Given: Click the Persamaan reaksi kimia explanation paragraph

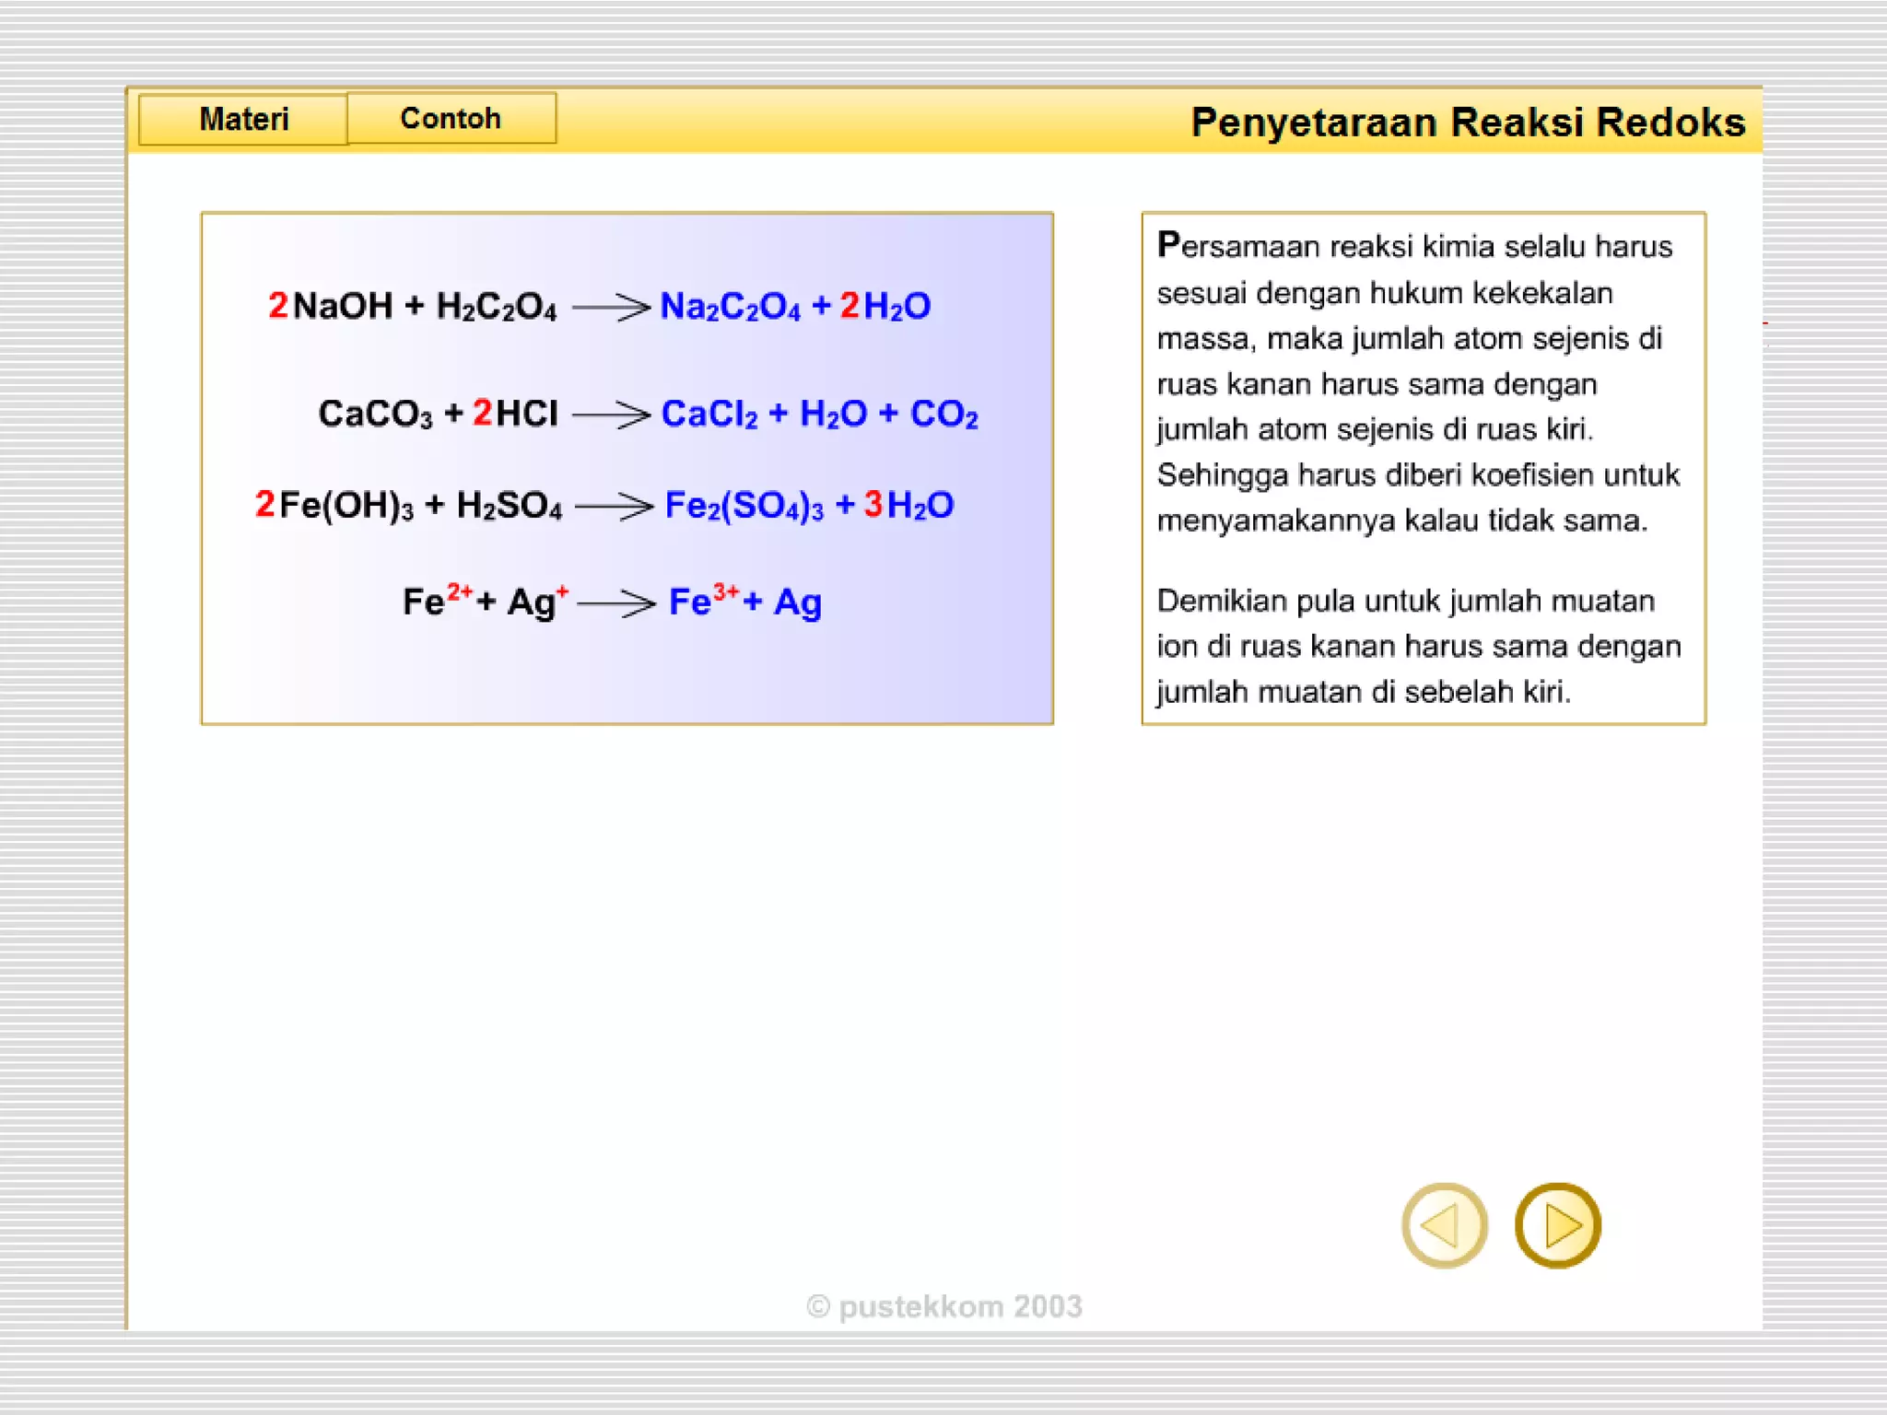Looking at the screenshot, I should [x=1419, y=383].
